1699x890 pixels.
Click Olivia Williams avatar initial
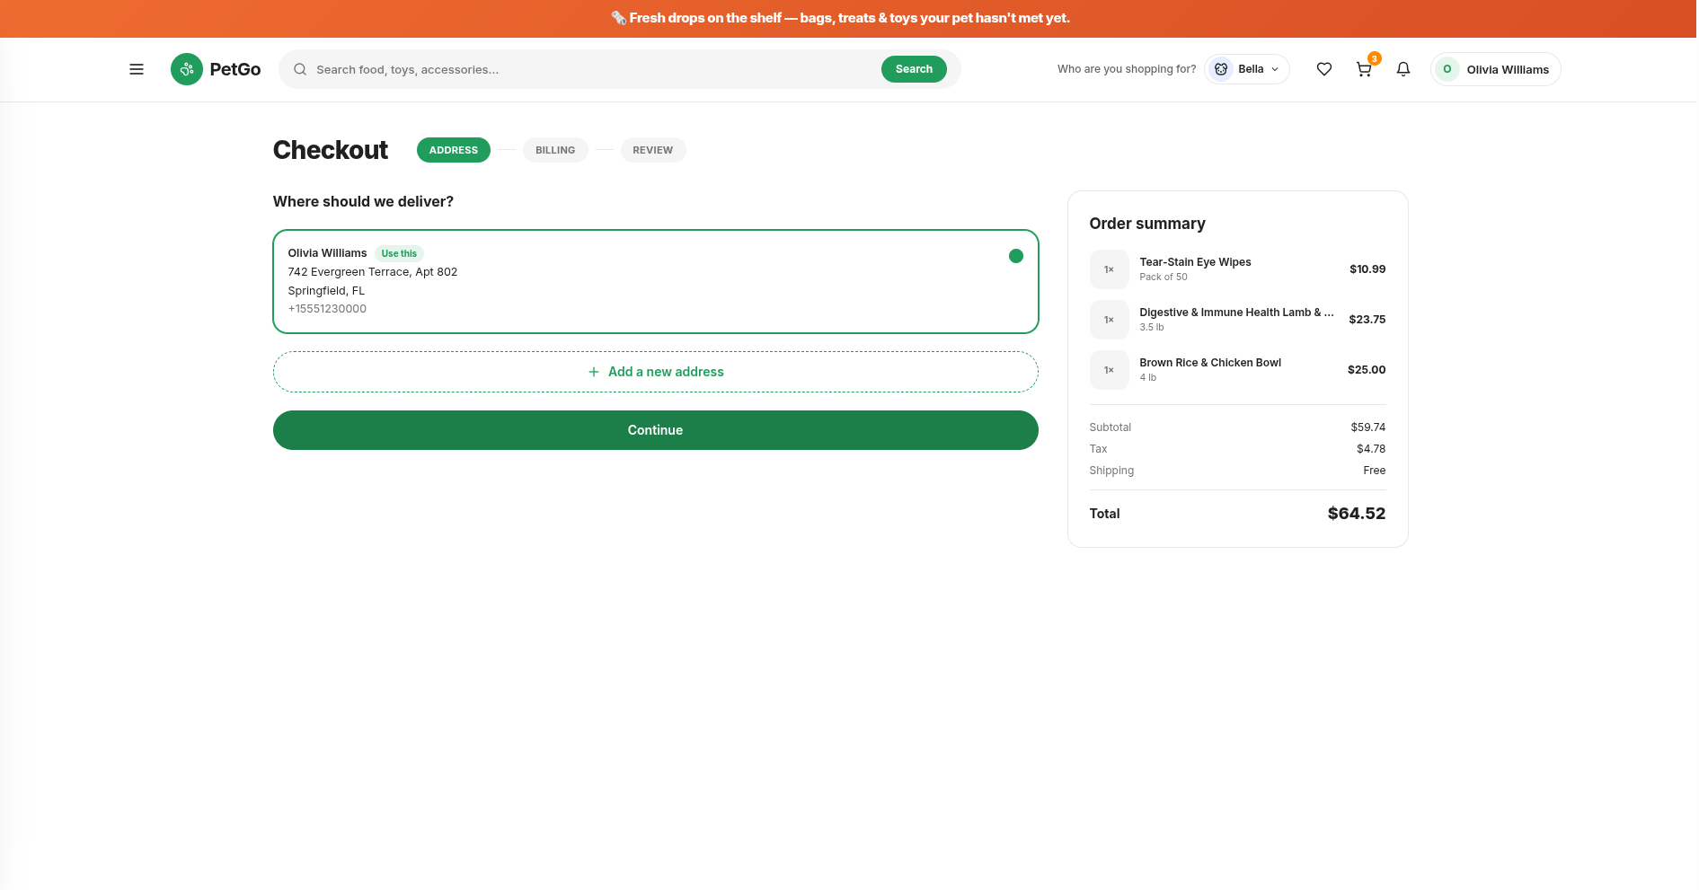[1447, 69]
